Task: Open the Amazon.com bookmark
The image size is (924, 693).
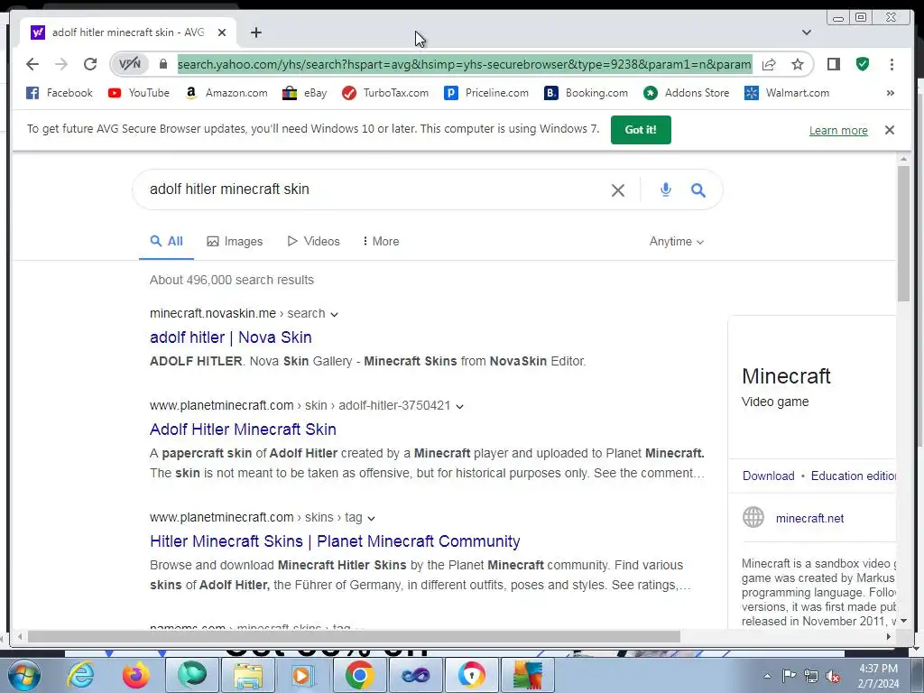Action: [226, 93]
